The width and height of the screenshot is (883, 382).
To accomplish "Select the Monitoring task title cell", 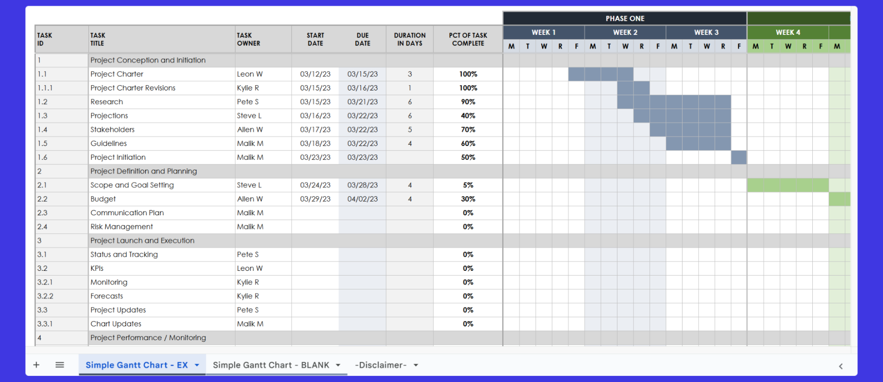I will point(162,282).
